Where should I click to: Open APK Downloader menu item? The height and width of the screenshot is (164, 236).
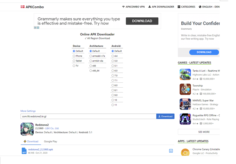pos(161,7)
